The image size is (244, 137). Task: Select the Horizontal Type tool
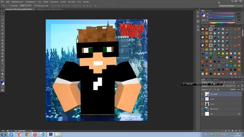(2, 64)
